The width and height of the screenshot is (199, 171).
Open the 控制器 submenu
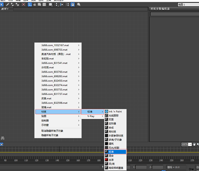(58, 121)
